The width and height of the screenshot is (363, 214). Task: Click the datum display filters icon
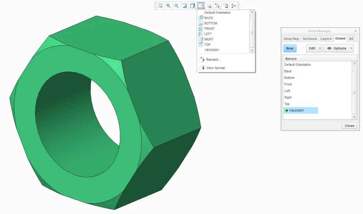(x=217, y=5)
